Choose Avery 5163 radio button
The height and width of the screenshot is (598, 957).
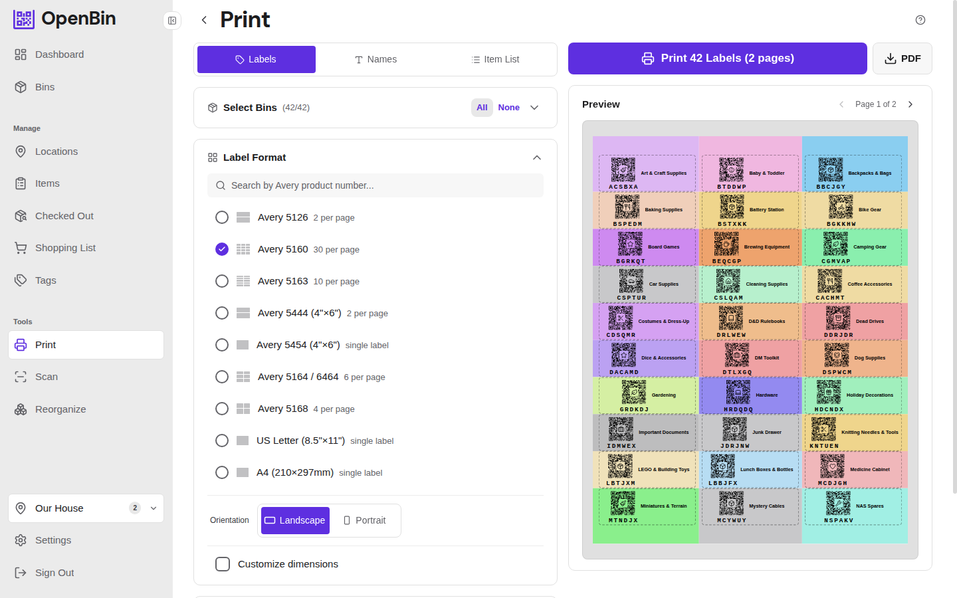coord(222,281)
